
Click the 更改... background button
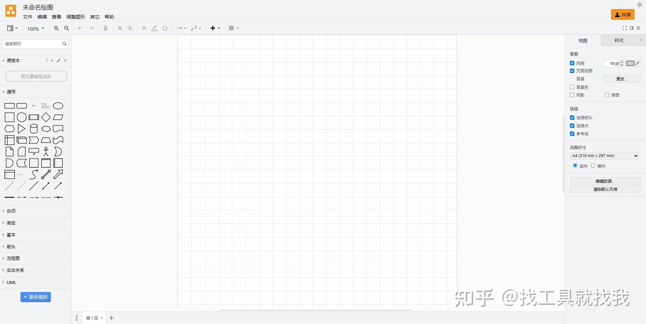[x=622, y=79]
